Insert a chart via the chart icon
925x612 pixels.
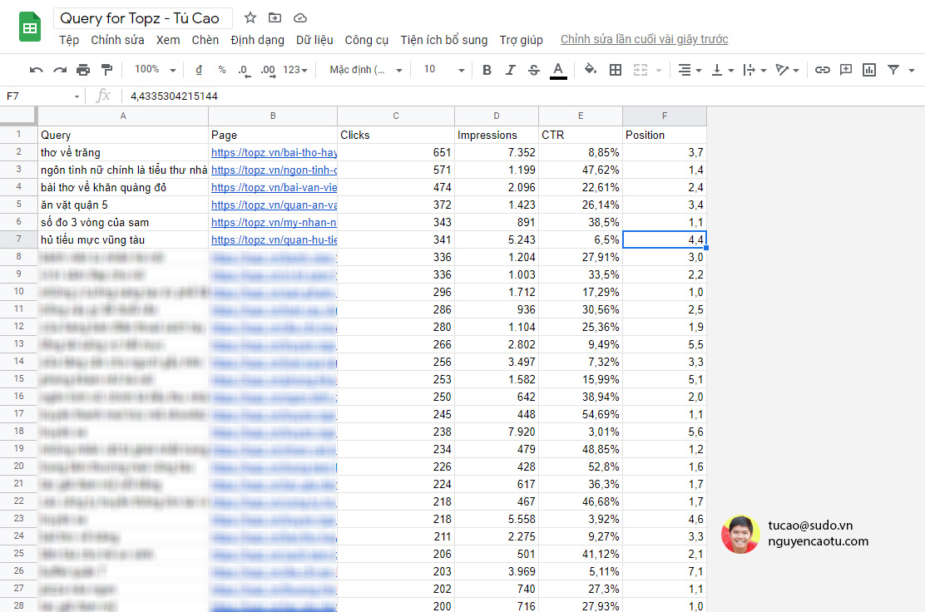pos(869,70)
